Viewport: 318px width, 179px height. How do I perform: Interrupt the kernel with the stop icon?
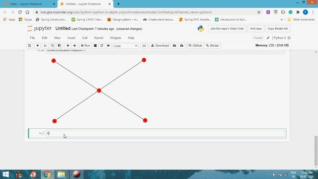pos(95,46)
